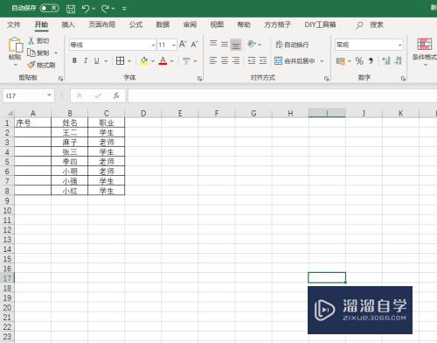Open alignment group dialog launcher
Image resolution: width=437 pixels, height=343 pixels.
click(326, 78)
